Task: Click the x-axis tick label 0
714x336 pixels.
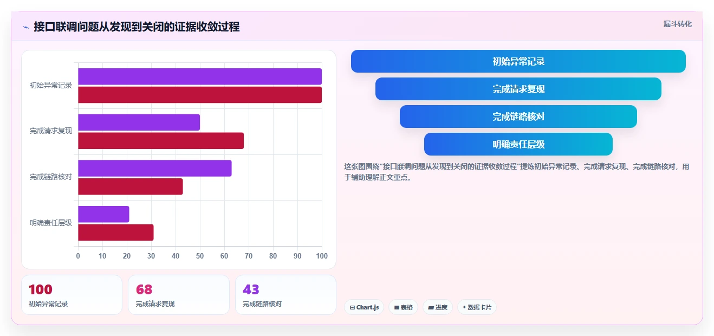Action: 78,256
